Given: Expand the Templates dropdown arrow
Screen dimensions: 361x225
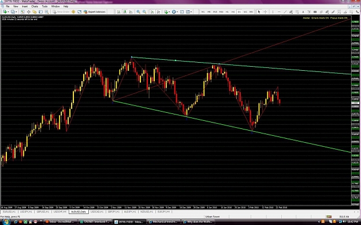Looking at the screenshot, I should click(x=191, y=12).
